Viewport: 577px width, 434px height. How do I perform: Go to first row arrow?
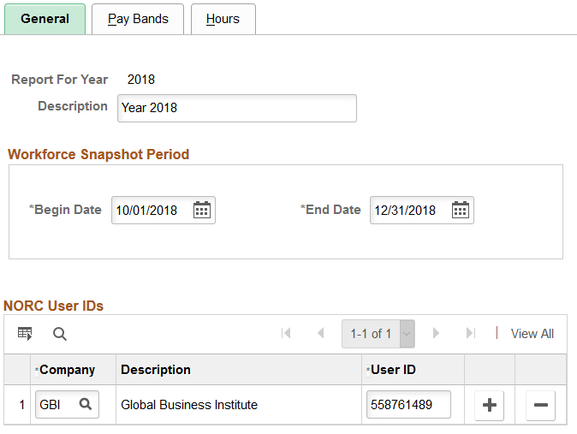pos(286,334)
